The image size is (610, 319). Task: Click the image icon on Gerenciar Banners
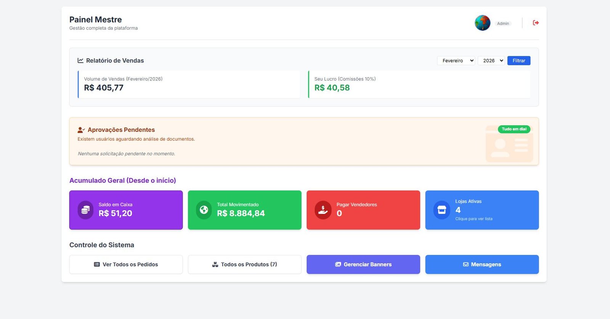pos(338,264)
